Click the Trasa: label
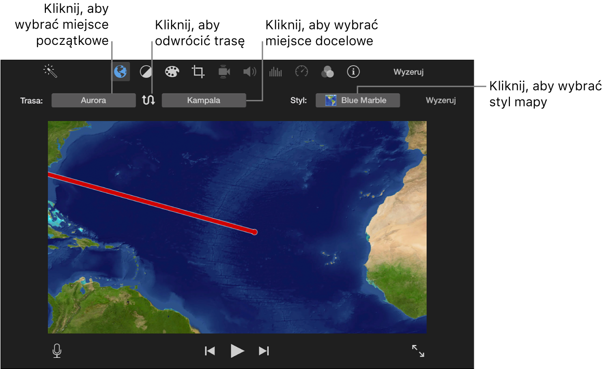This screenshot has height=369, width=604. pyautogui.click(x=32, y=101)
